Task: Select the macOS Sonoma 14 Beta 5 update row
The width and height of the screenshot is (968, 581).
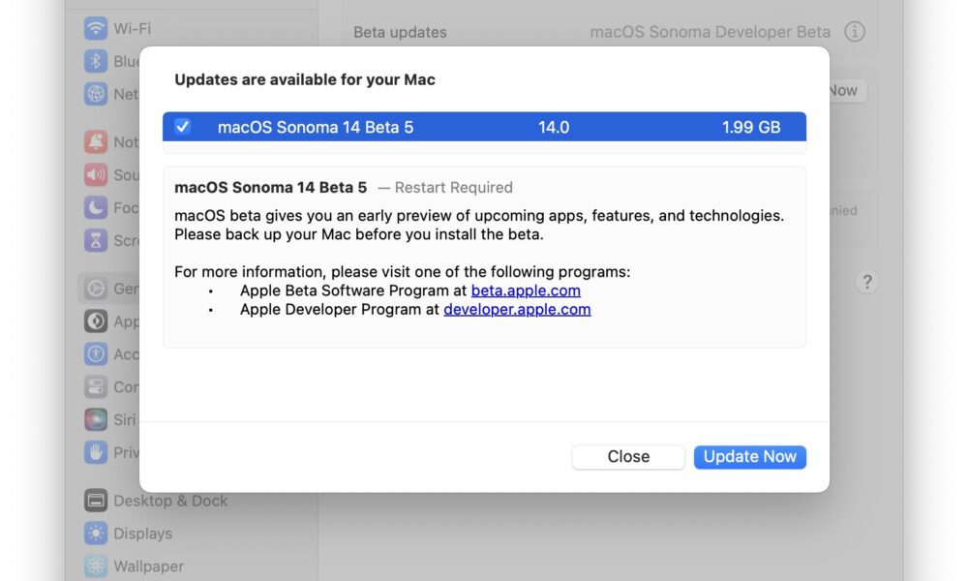Action: [485, 127]
